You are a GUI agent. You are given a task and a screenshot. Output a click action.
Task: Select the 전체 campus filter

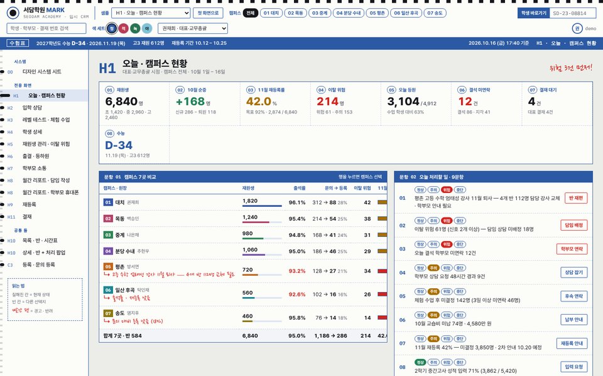251,13
